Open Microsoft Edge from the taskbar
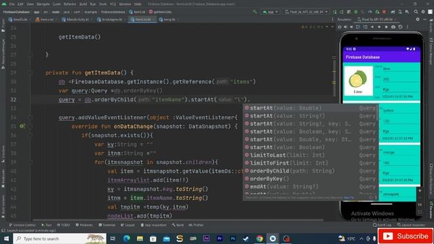 tap(127, 239)
